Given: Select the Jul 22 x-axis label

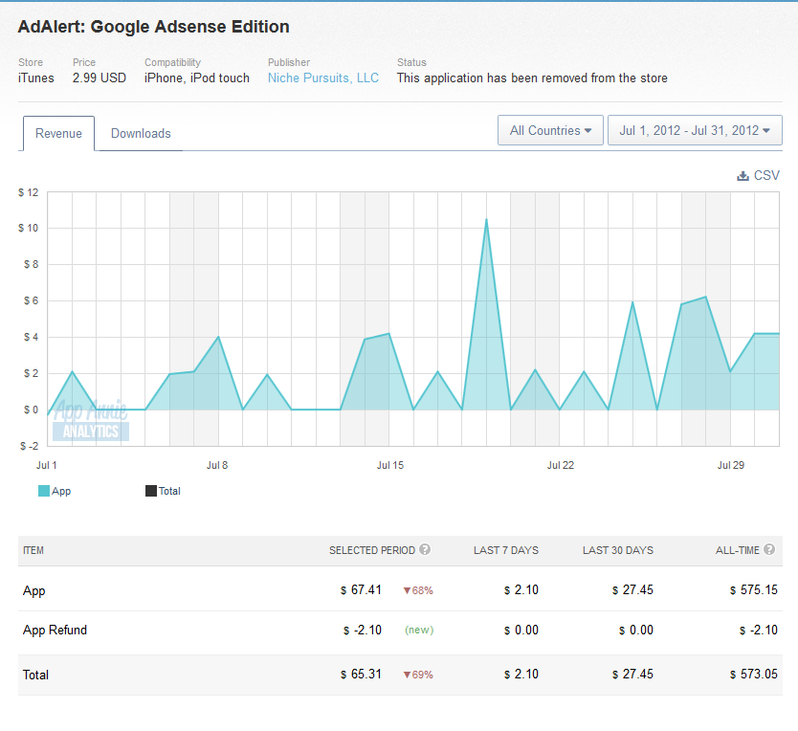Looking at the screenshot, I should coord(561,465).
